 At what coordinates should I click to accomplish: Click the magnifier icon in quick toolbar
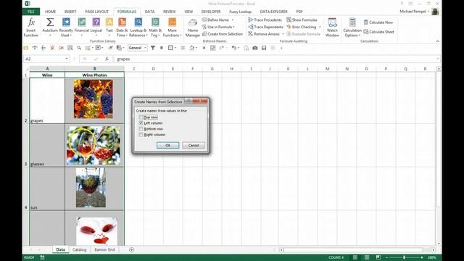coord(79,48)
